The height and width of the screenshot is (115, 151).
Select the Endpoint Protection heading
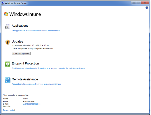click(25, 63)
